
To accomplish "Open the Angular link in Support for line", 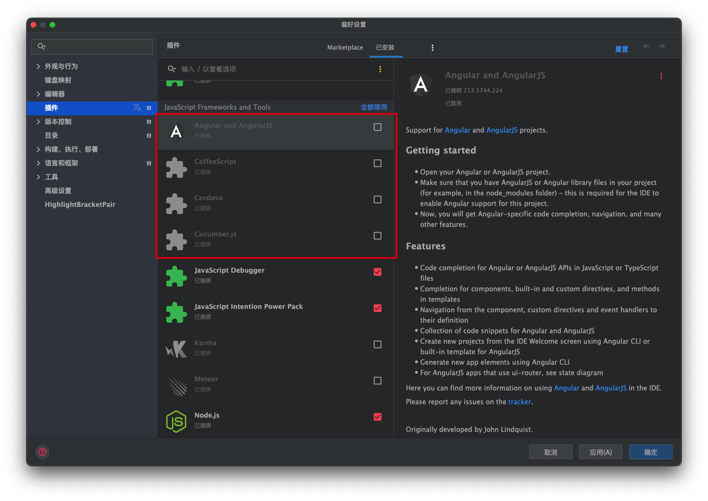I will pyautogui.click(x=457, y=130).
